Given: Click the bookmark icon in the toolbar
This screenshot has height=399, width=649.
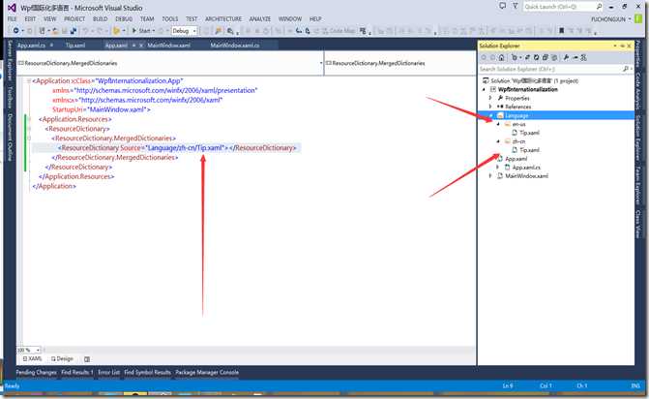Looking at the screenshot, I should coord(561,31).
